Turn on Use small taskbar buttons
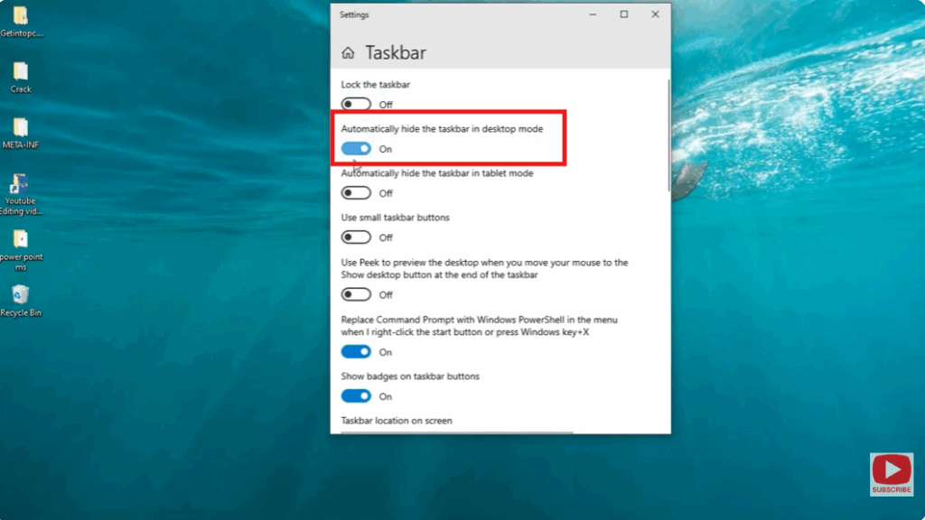925x520 pixels. click(x=356, y=237)
